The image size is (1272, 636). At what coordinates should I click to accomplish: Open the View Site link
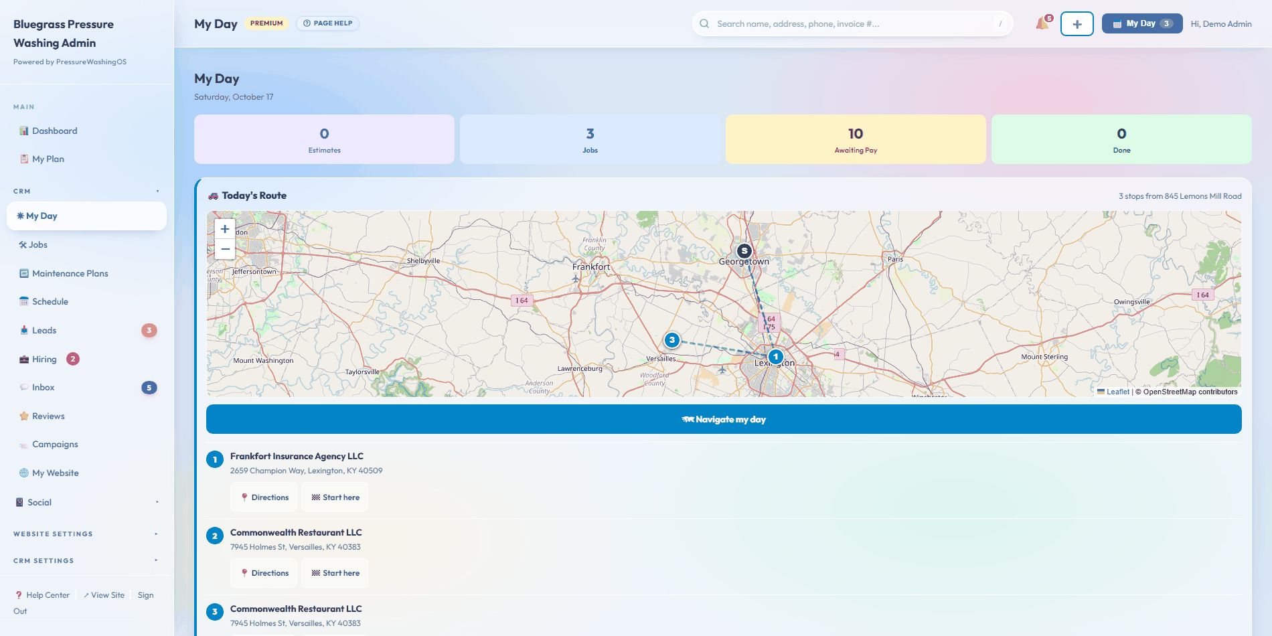coord(104,595)
